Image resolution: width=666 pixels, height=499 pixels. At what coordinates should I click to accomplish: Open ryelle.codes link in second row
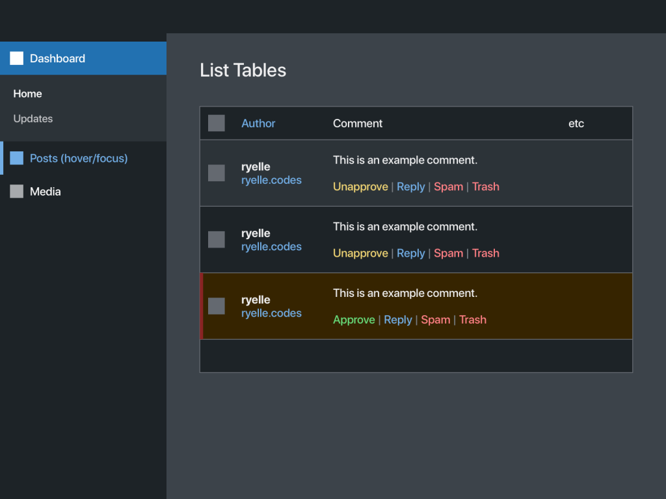[x=271, y=246]
